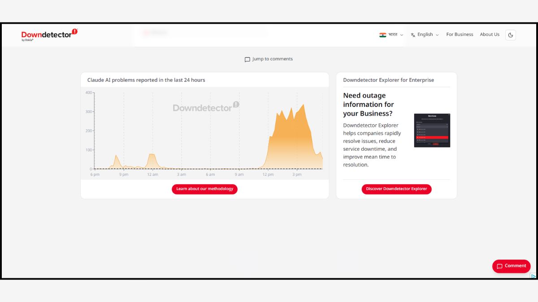
Task: Open the Explorer services screenshot thumbnail
Action: point(432,130)
